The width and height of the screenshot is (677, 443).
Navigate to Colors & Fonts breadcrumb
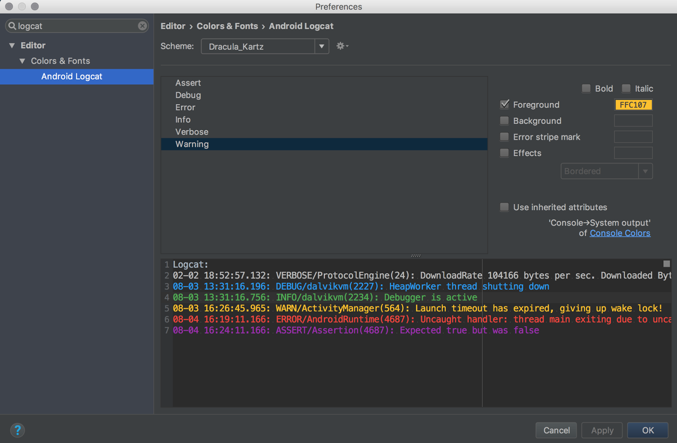[x=227, y=26]
